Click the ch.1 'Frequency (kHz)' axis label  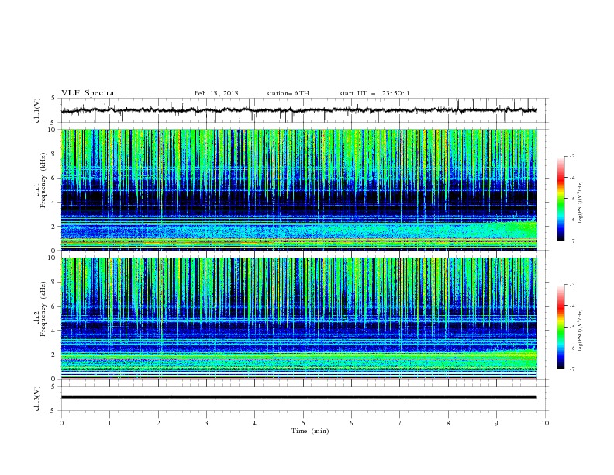(43, 181)
